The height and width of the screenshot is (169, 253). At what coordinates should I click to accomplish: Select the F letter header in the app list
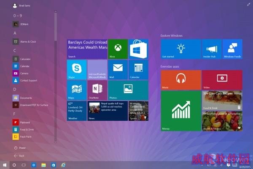click(x=14, y=114)
